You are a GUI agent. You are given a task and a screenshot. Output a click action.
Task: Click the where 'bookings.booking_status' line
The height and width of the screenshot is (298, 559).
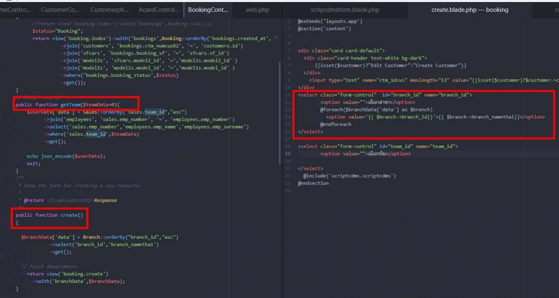coord(120,76)
